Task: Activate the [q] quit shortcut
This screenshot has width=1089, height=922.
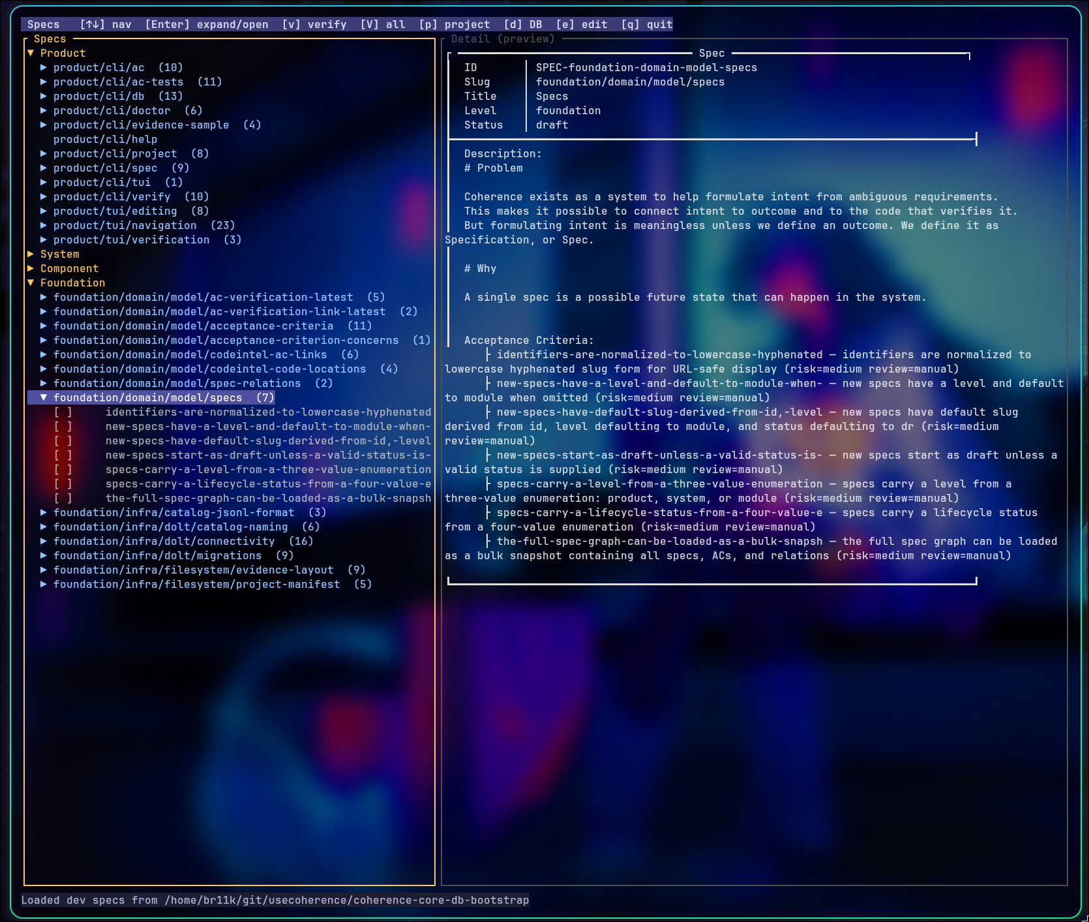Action: [x=647, y=24]
